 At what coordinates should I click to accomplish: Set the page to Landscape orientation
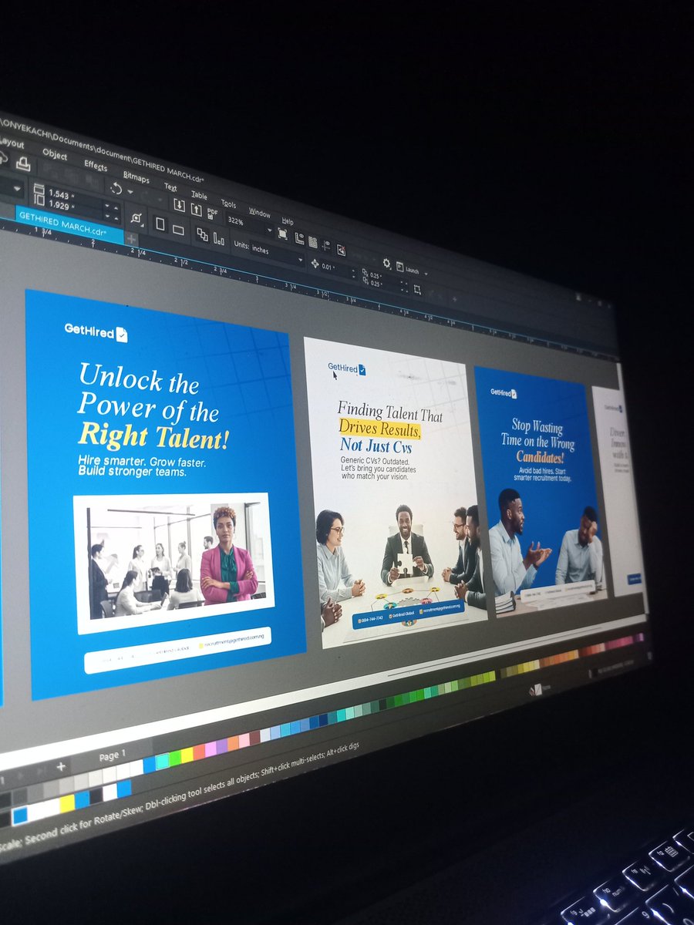pyautogui.click(x=178, y=230)
